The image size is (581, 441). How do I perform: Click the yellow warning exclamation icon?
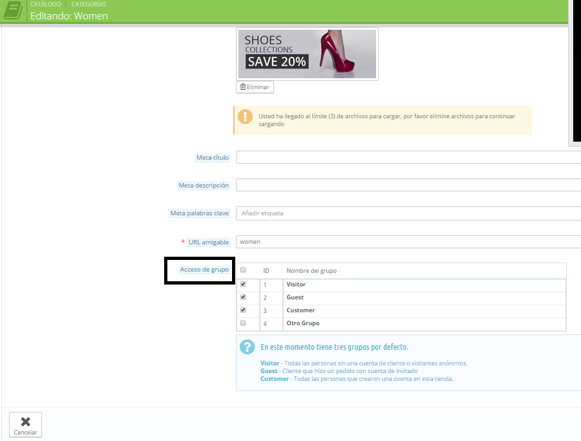246,117
